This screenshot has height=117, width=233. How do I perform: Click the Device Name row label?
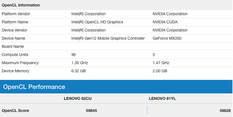[14, 38]
